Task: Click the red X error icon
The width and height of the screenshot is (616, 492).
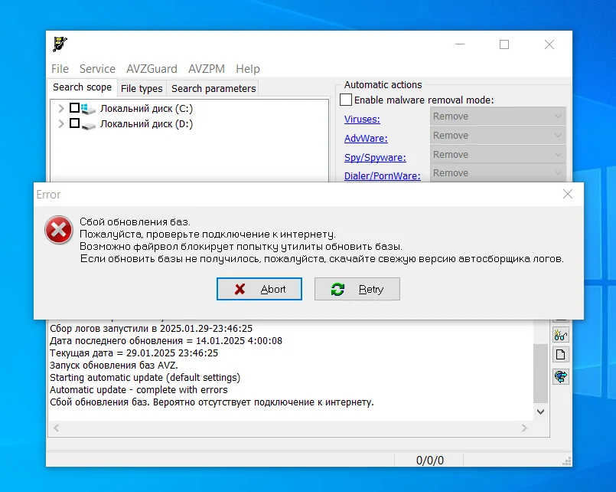Action: pos(58,230)
